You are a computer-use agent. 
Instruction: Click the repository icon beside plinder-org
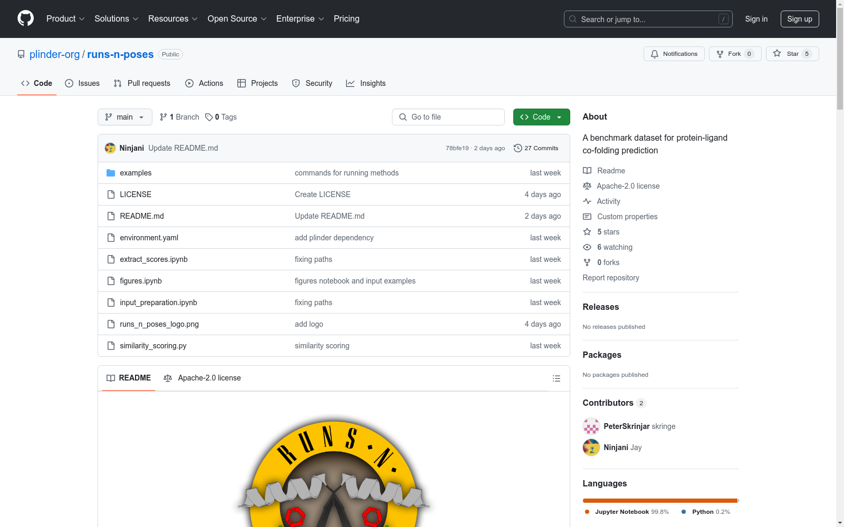coord(21,54)
